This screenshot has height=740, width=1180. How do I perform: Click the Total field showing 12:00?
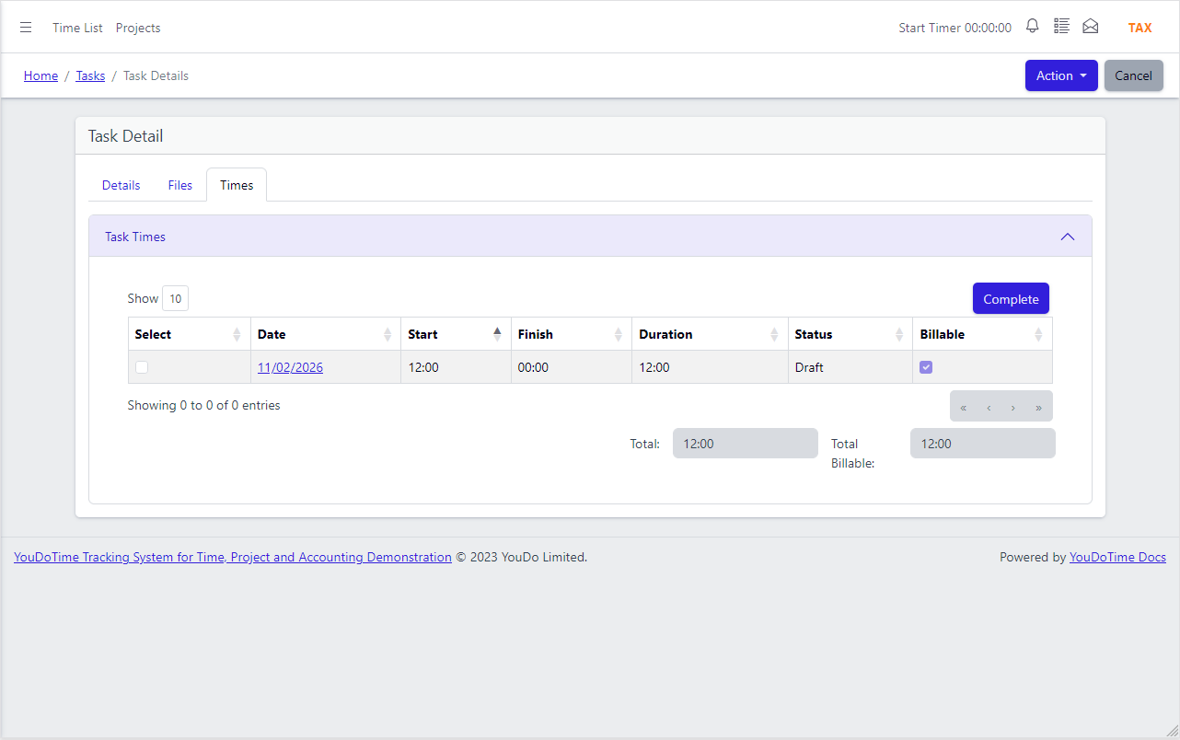coord(746,444)
